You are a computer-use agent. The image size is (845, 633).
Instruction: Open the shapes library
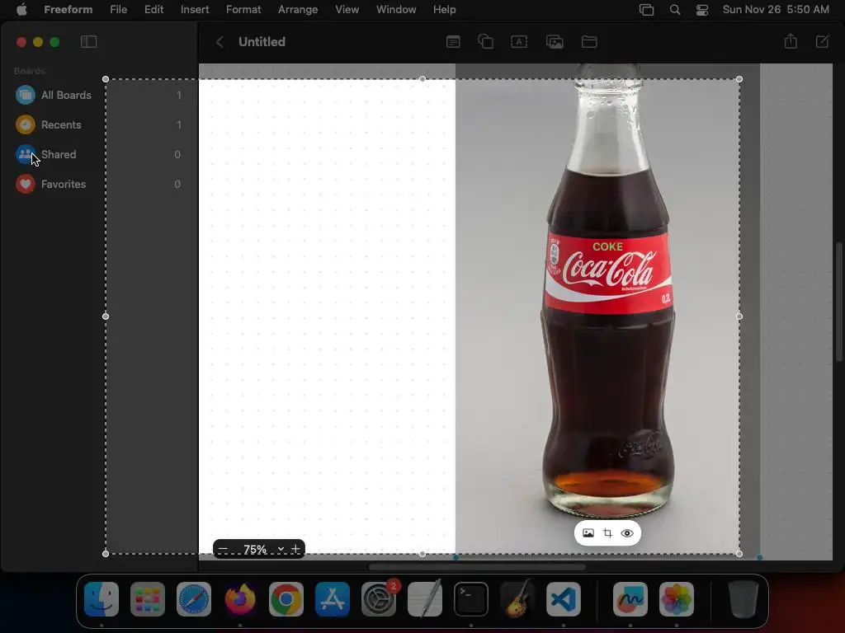485,42
